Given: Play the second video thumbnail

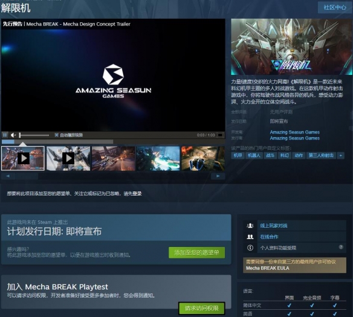Looking at the screenshot, I should point(68,158).
